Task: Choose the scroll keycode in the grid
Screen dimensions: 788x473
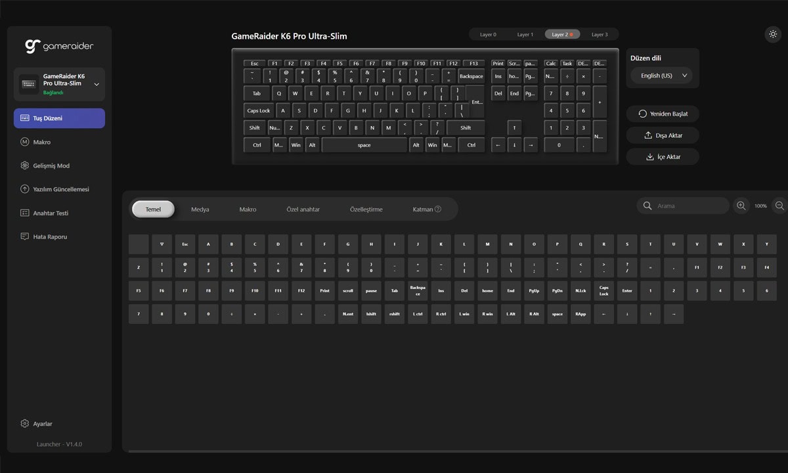Action: (348, 290)
